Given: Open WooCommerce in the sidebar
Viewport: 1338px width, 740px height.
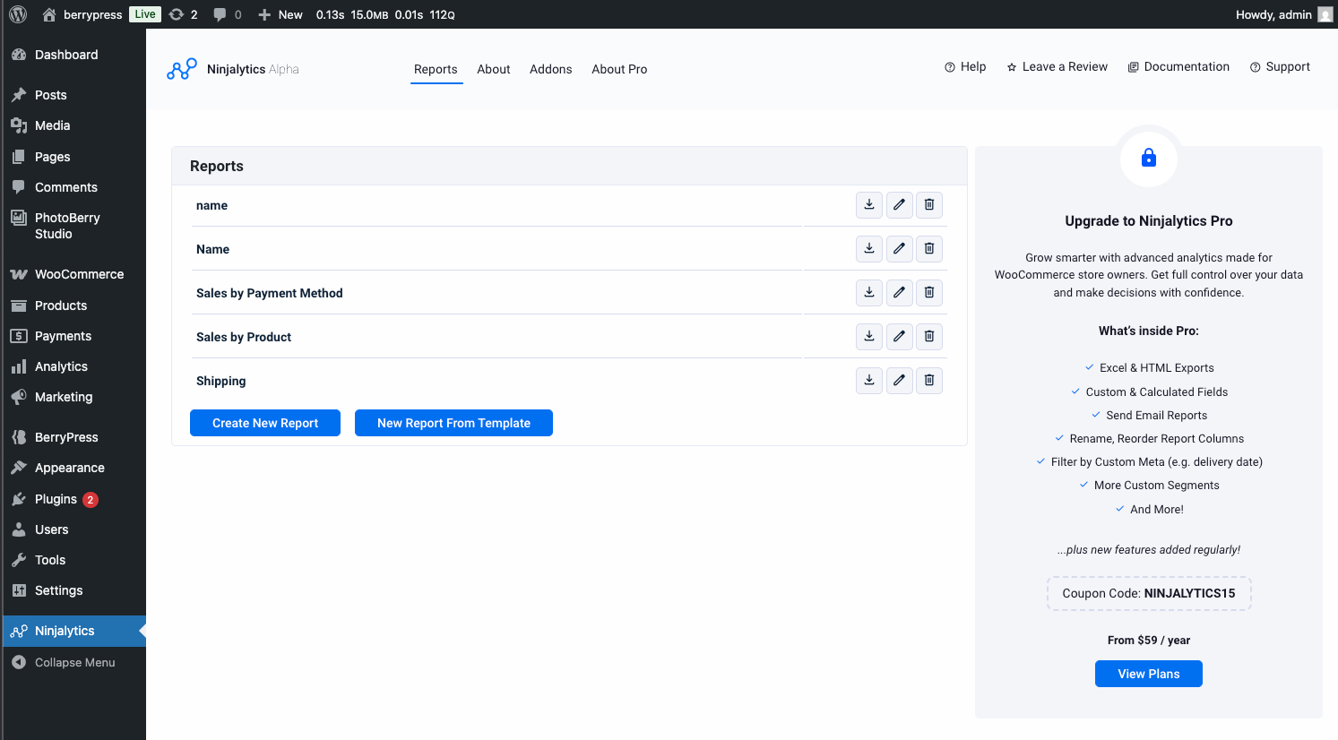Looking at the screenshot, I should click(79, 274).
